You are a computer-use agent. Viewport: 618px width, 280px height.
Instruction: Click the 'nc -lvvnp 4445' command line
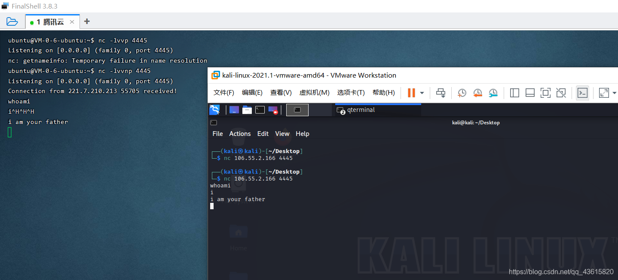tap(79, 71)
